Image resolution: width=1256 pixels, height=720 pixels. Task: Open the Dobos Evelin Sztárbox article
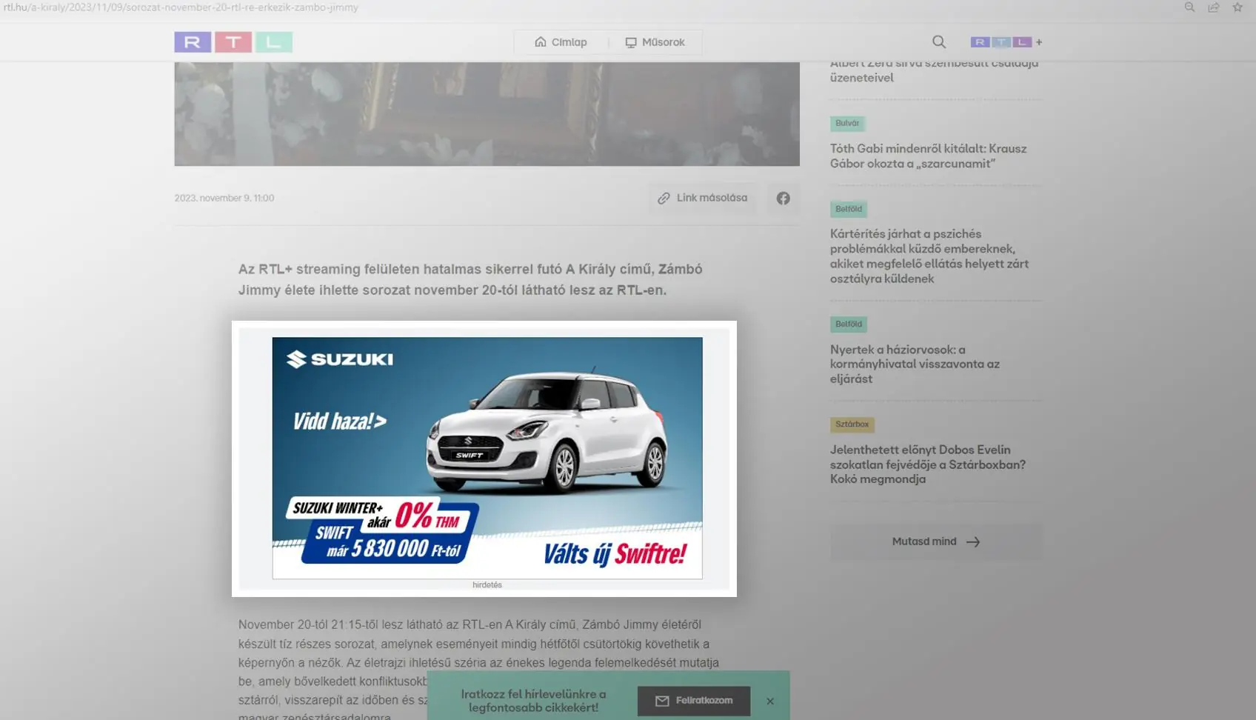928,464
